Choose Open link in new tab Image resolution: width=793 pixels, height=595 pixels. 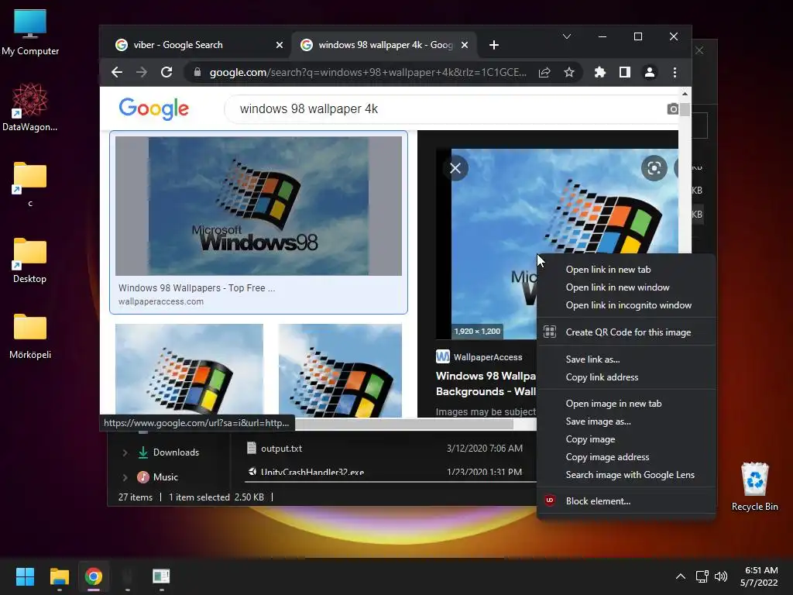pos(608,270)
